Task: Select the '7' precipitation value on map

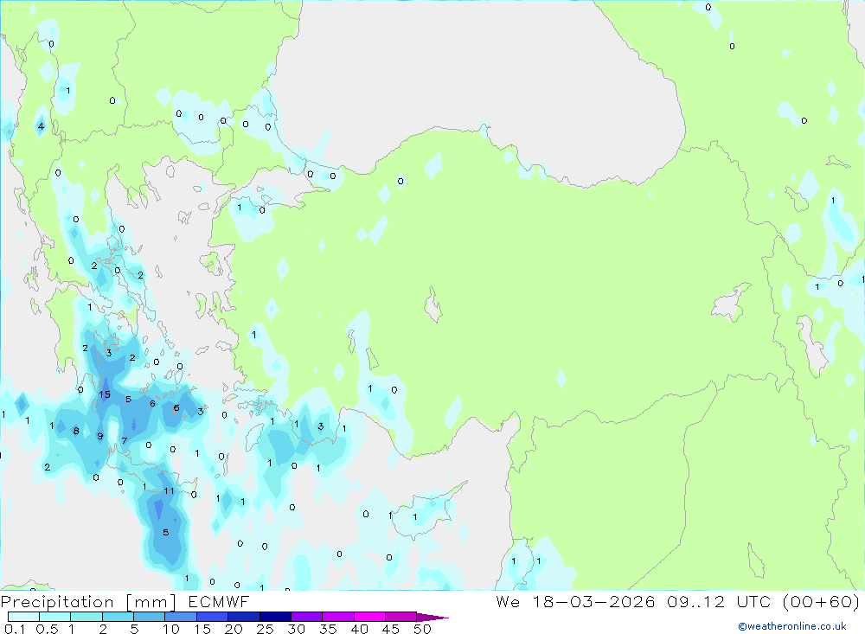Action: [x=125, y=440]
